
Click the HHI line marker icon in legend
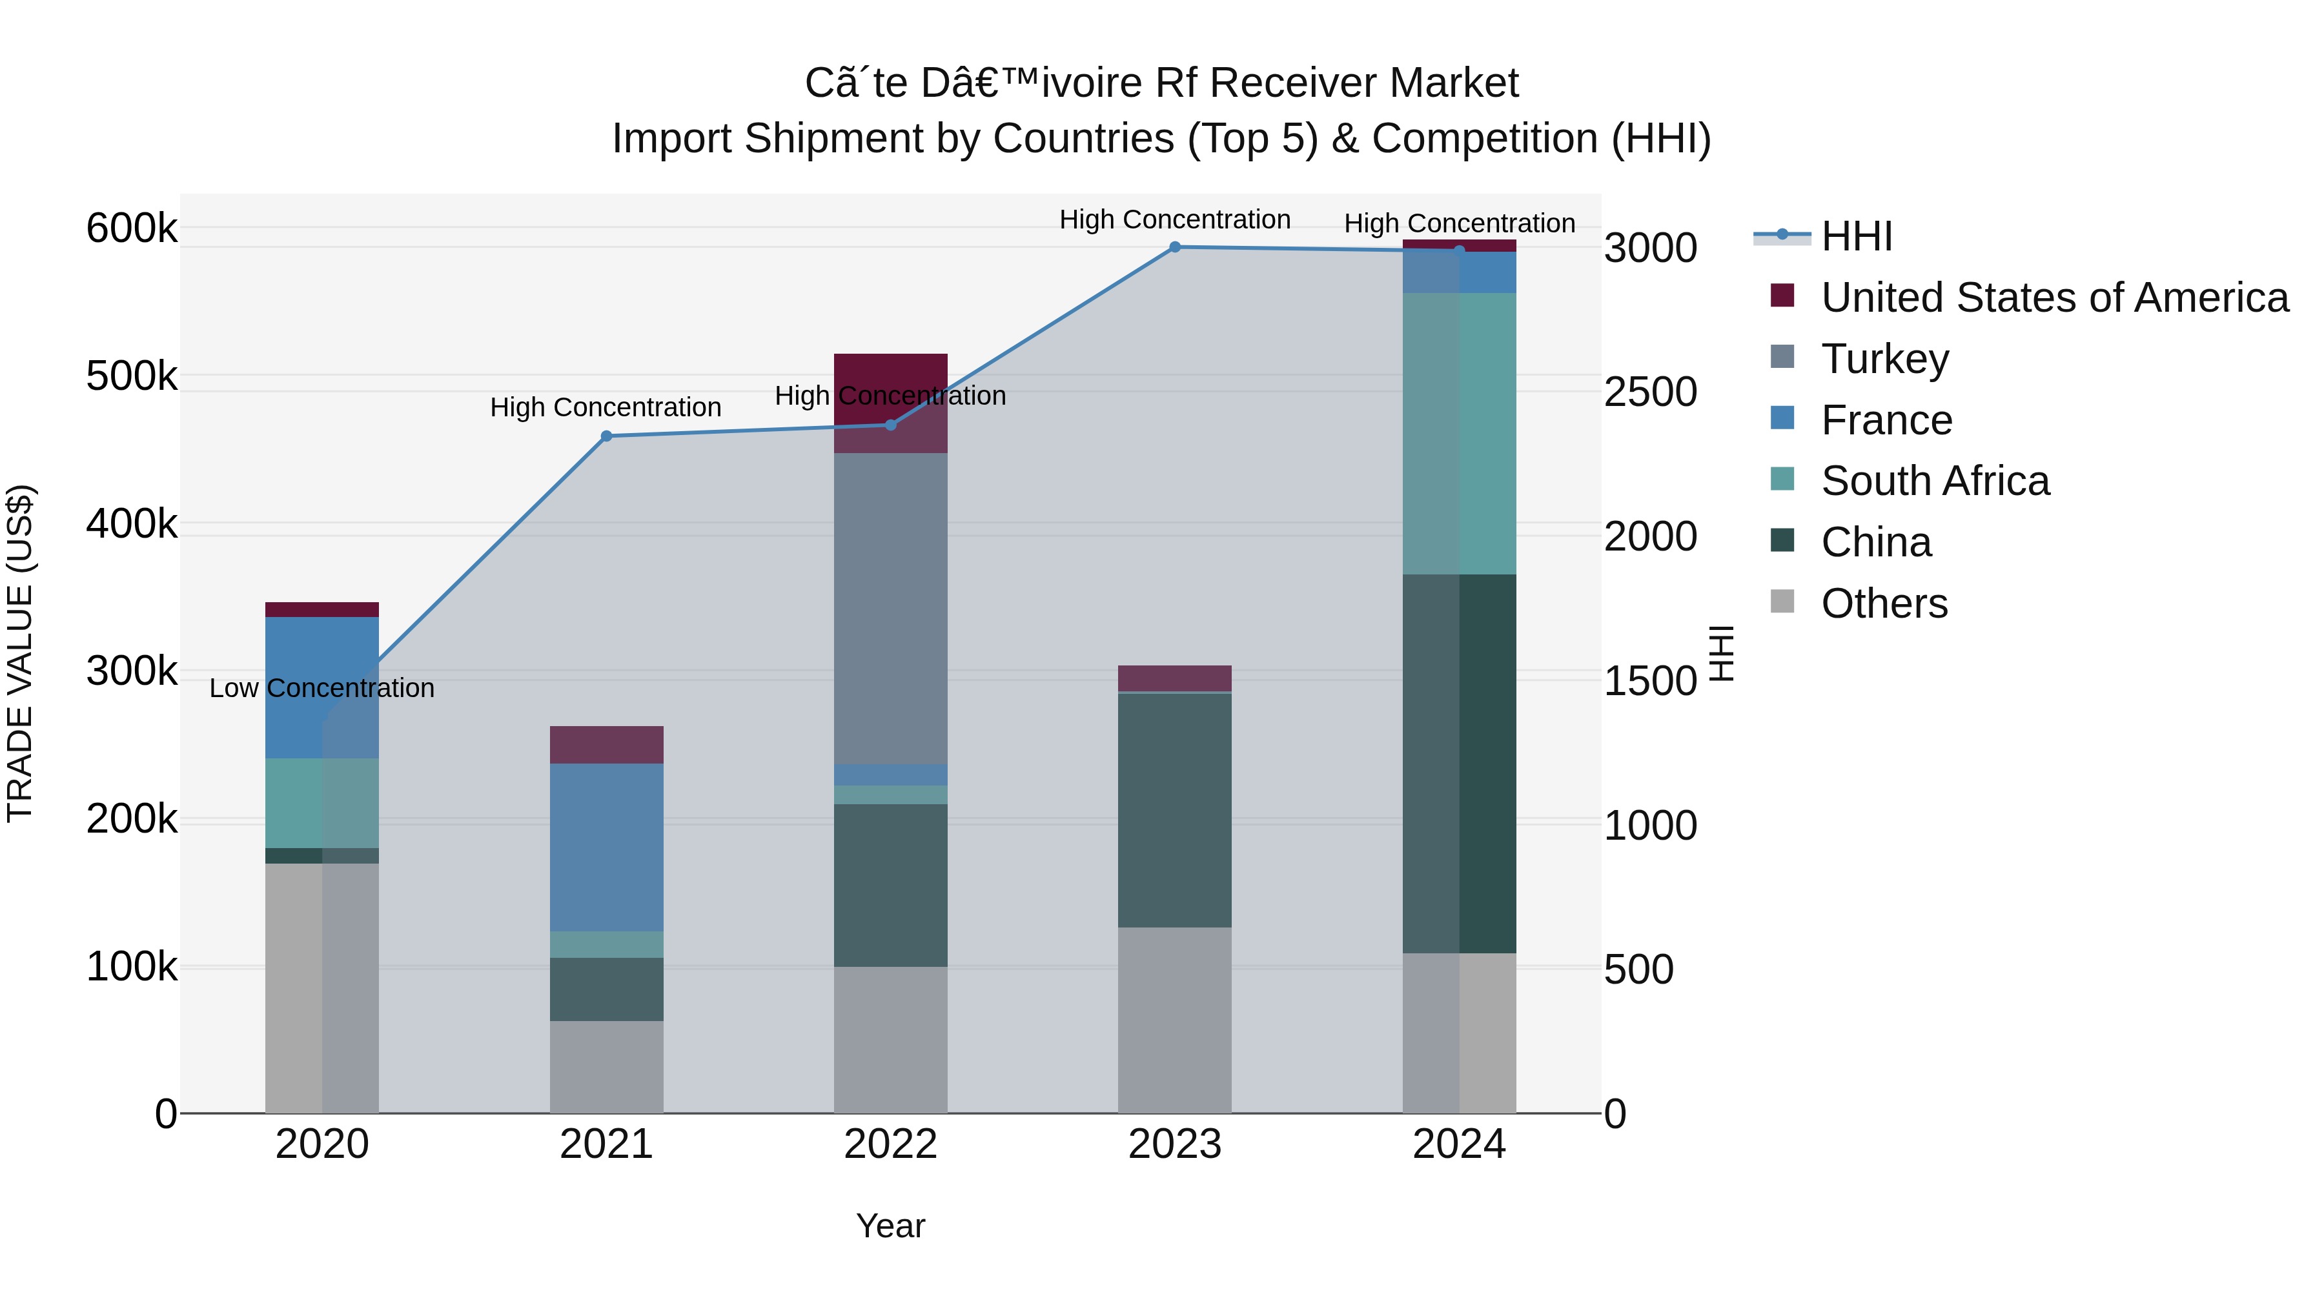pyautogui.click(x=1782, y=234)
